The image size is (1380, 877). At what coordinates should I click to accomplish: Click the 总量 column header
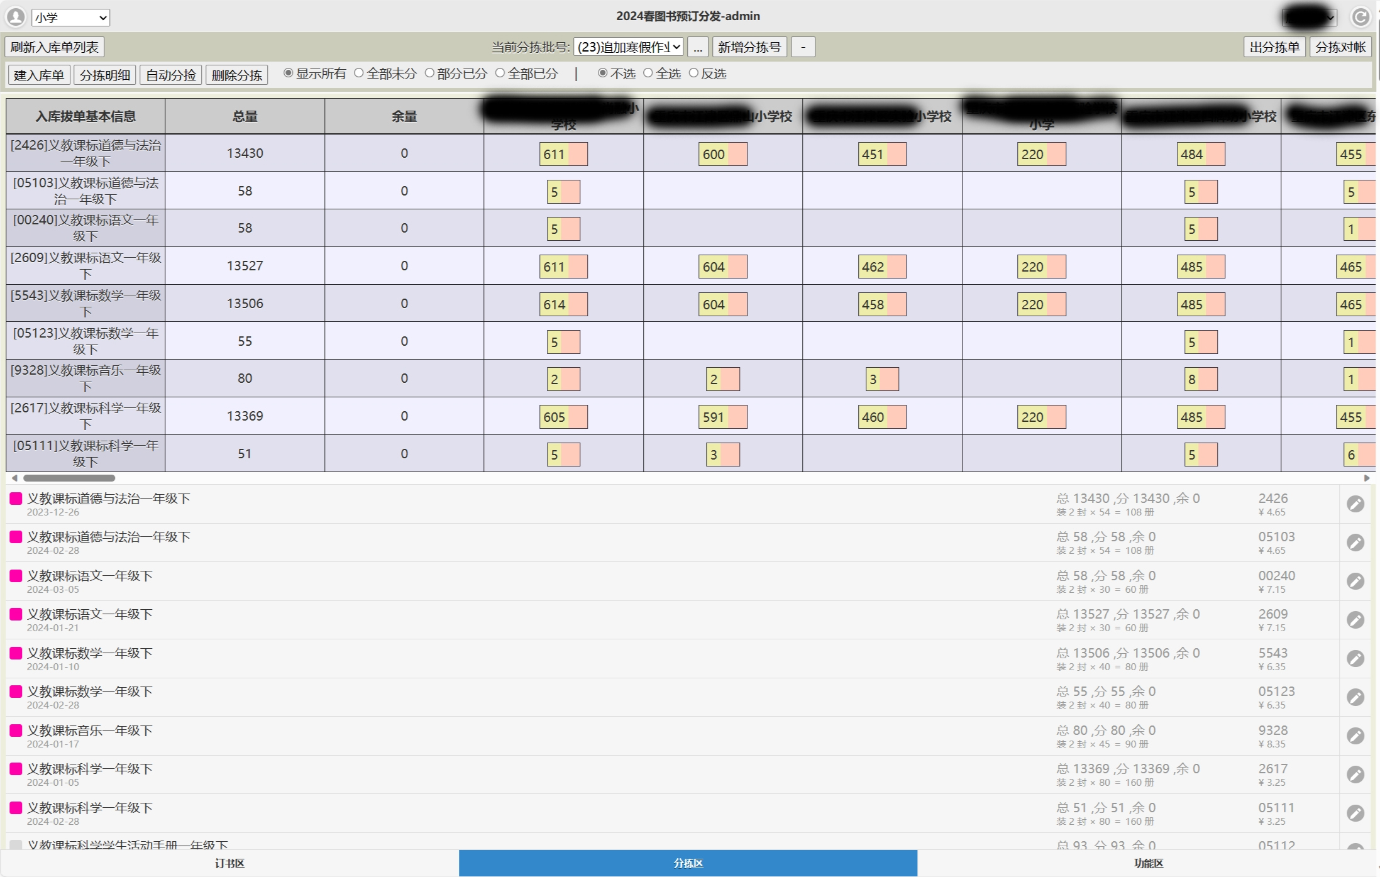click(x=245, y=116)
